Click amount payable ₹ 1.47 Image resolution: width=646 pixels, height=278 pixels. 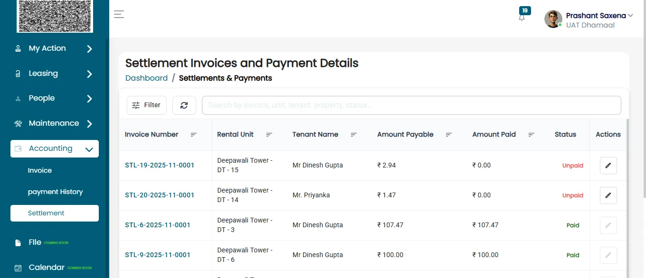pos(387,195)
